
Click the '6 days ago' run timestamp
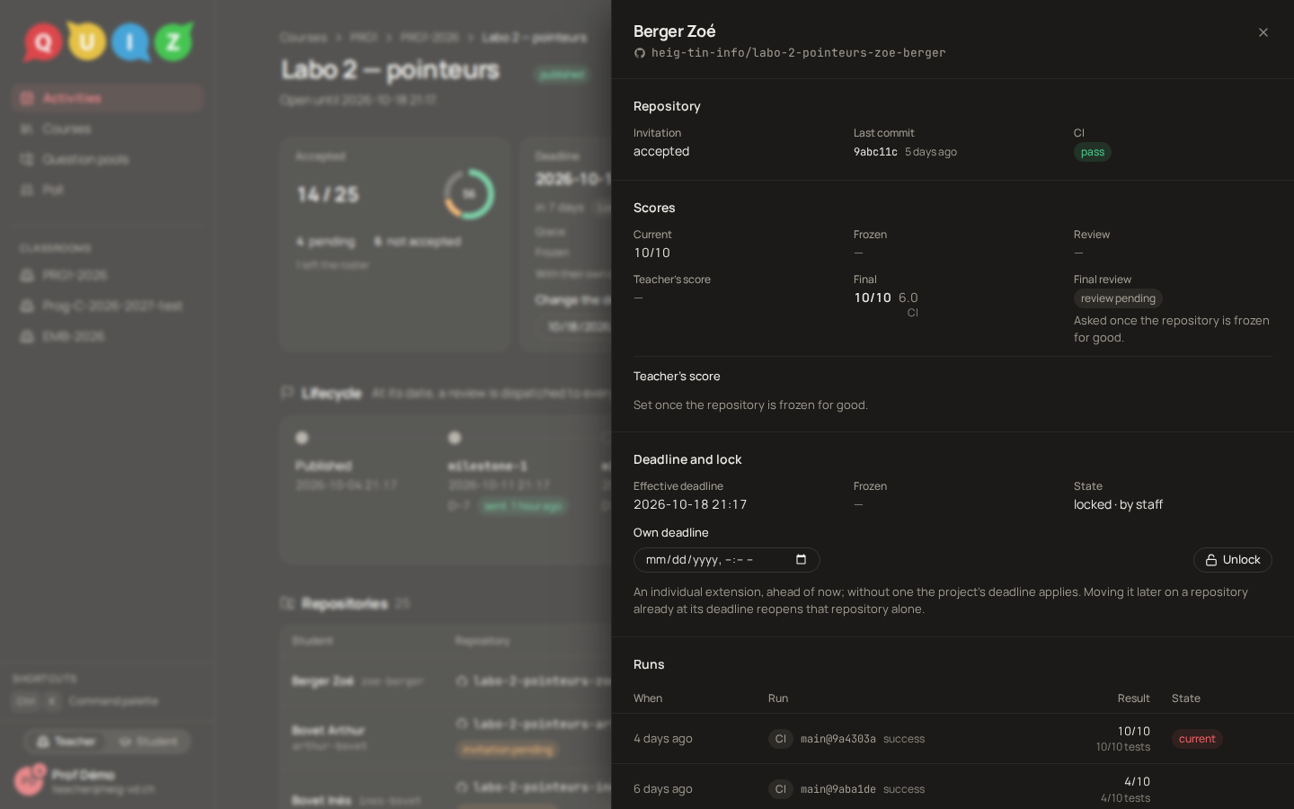coord(663,789)
